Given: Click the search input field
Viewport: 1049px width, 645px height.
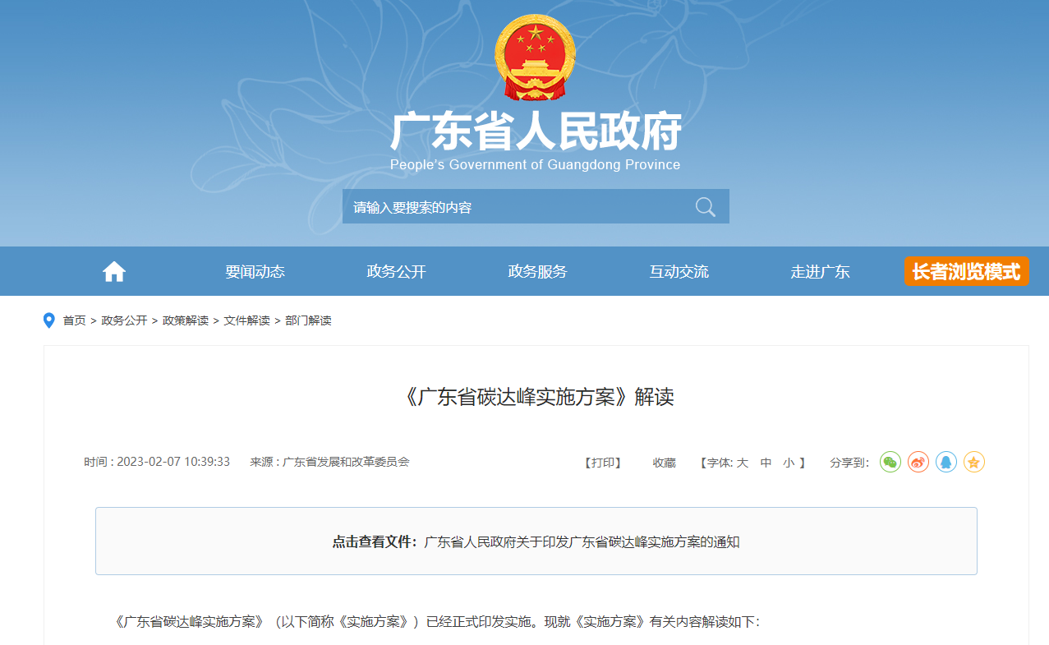Looking at the screenshot, I should point(518,207).
